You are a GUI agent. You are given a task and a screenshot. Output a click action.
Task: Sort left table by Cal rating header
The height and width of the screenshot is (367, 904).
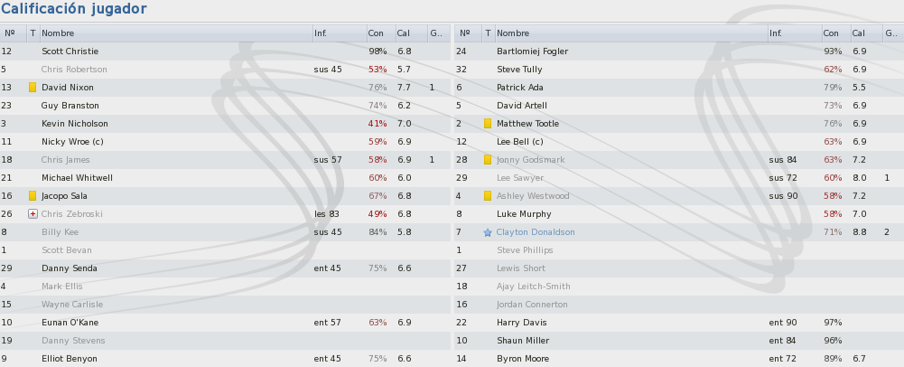pos(411,33)
